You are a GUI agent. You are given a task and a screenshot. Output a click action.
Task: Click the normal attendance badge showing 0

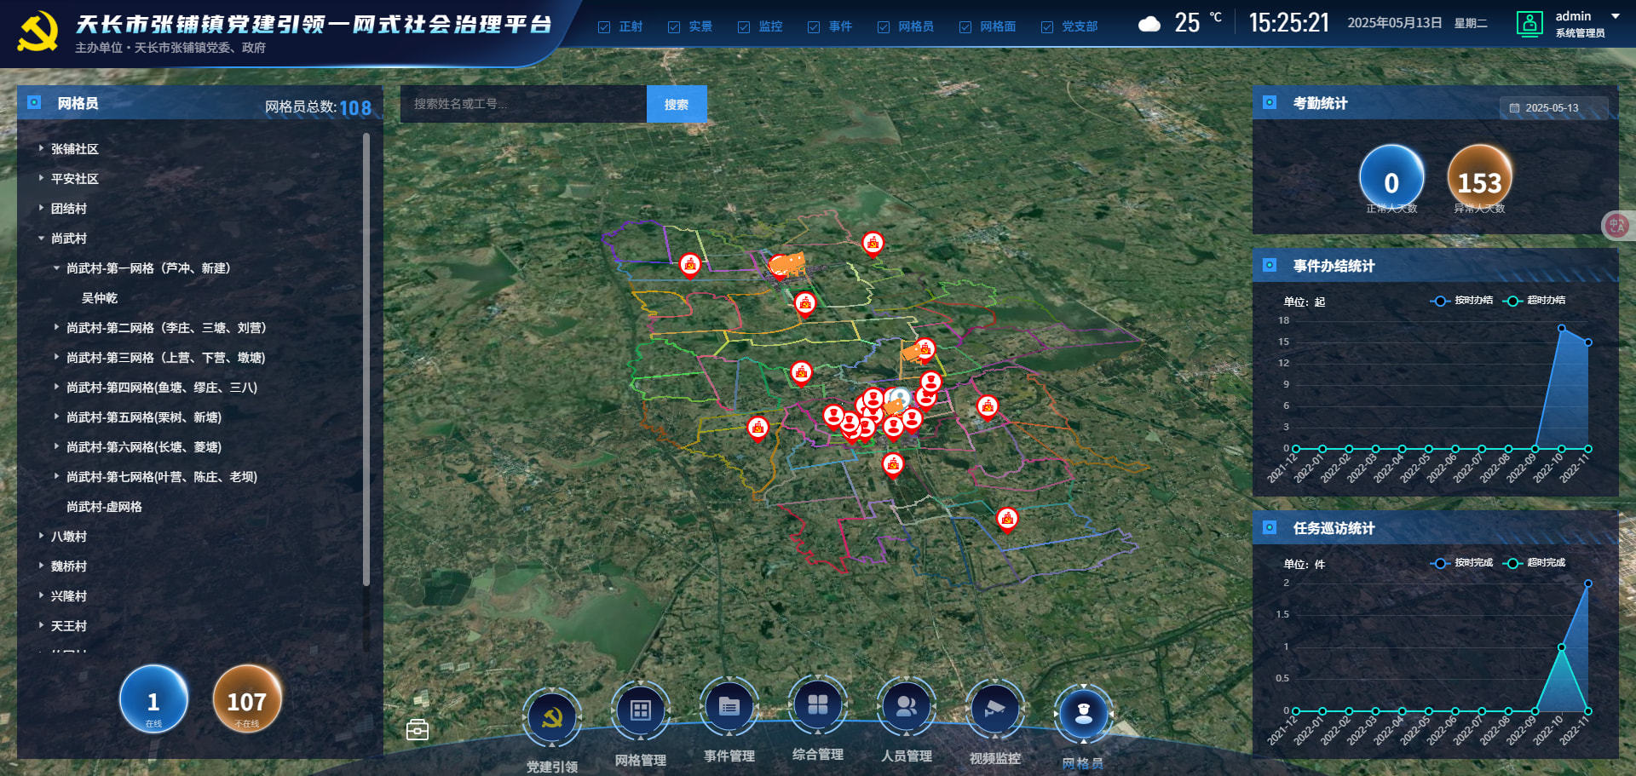(x=1391, y=177)
